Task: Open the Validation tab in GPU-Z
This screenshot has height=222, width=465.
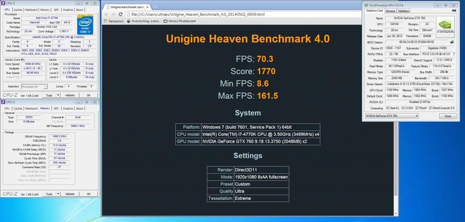Action: point(403,11)
